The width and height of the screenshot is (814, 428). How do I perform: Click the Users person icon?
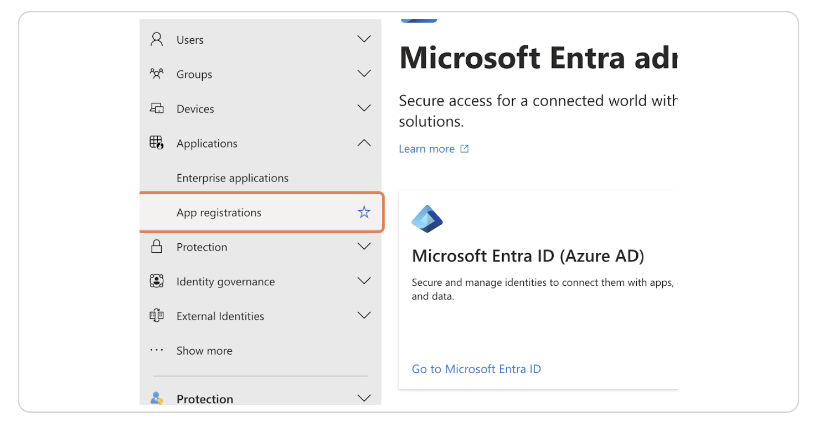[x=157, y=39]
